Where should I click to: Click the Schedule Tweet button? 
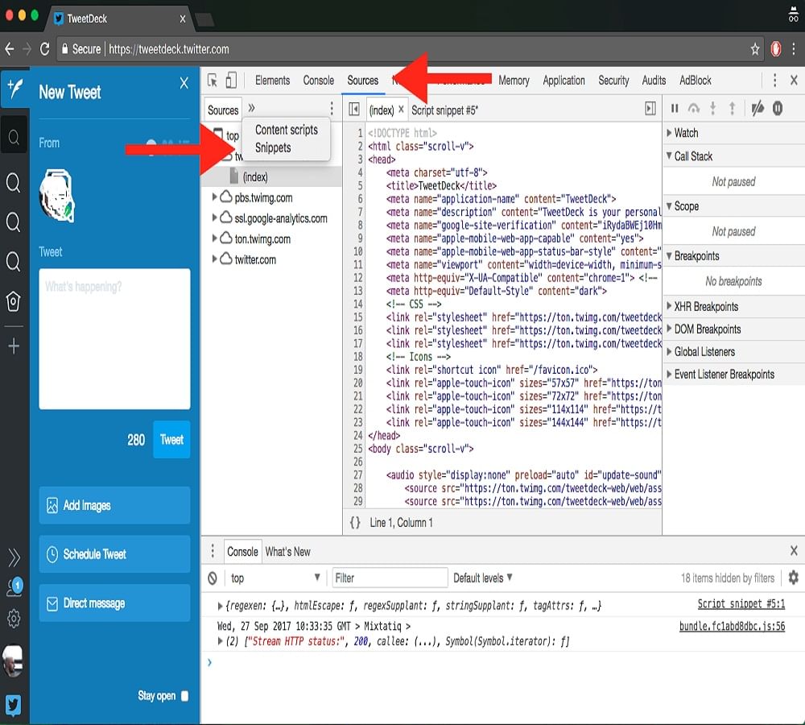tap(114, 554)
